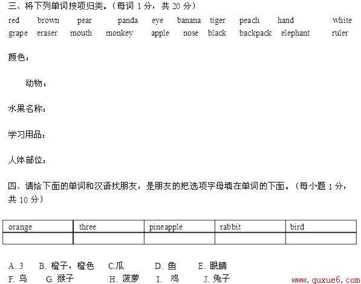361x284 pixels.
Task: Click the word "backpack" in the word list
Action: 255,33
